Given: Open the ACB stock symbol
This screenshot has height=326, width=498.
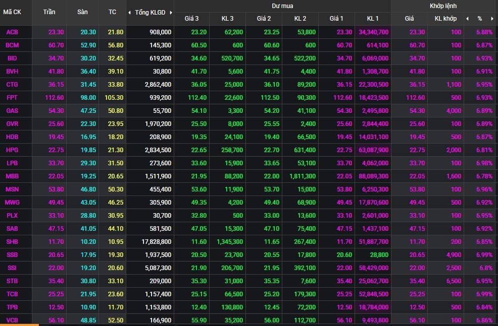Looking at the screenshot, I should pyautogui.click(x=12, y=32).
